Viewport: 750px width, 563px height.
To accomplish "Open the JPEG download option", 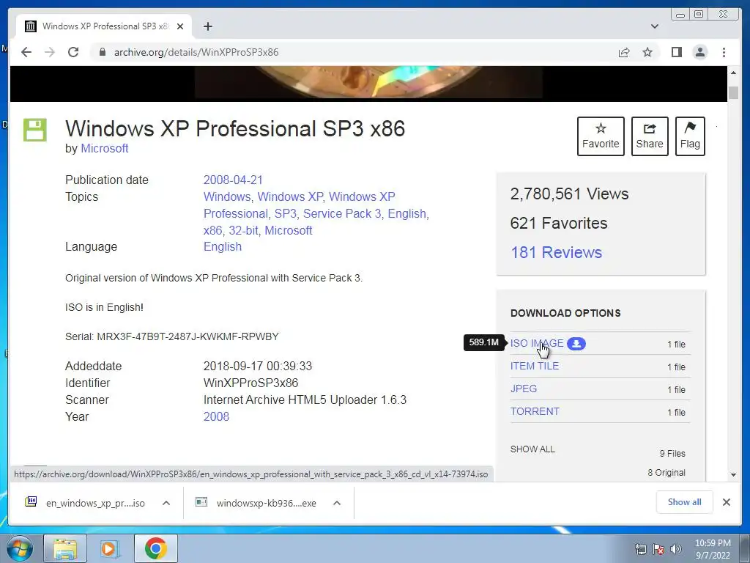I will pyautogui.click(x=523, y=389).
